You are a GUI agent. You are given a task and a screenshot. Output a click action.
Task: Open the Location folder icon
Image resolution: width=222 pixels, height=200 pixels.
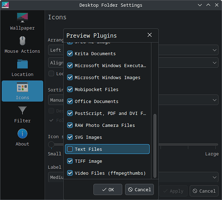[22, 64]
